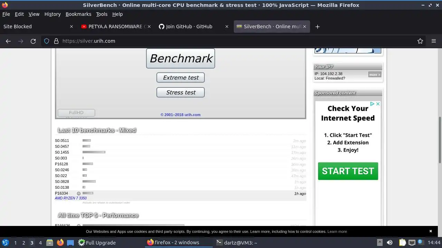Click the page vertical scrollbar

(x=440, y=140)
